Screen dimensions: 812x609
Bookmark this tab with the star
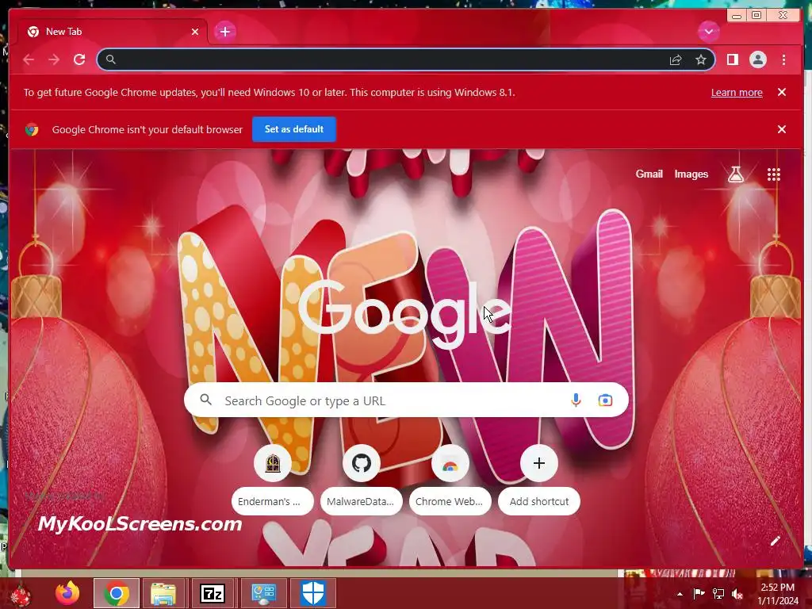[x=701, y=60]
